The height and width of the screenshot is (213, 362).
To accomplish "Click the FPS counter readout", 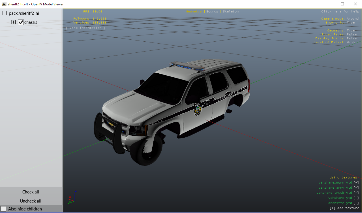I will (x=93, y=12).
